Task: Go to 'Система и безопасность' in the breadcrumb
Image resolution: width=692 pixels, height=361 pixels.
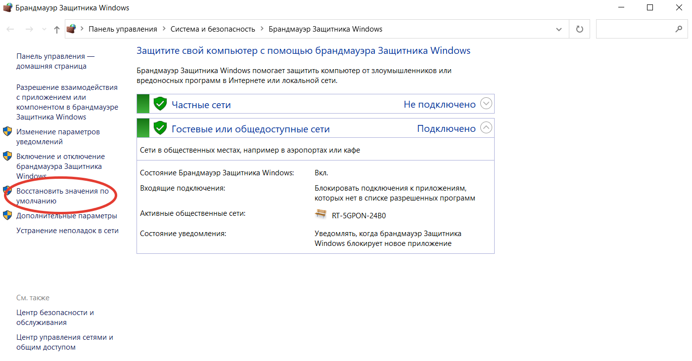Action: (213, 29)
